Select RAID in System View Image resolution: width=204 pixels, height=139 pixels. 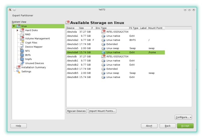[28, 34]
